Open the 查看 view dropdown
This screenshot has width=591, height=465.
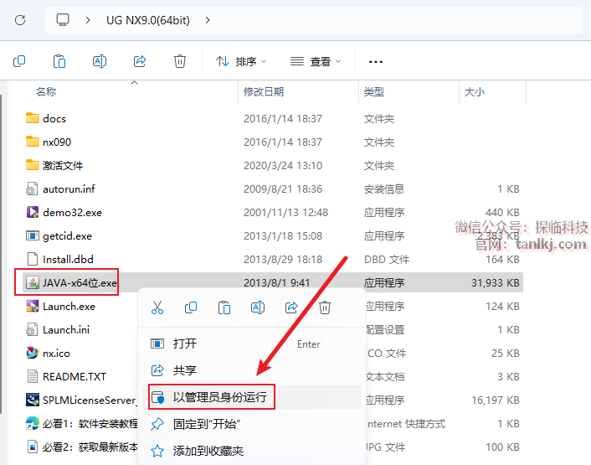pos(316,61)
